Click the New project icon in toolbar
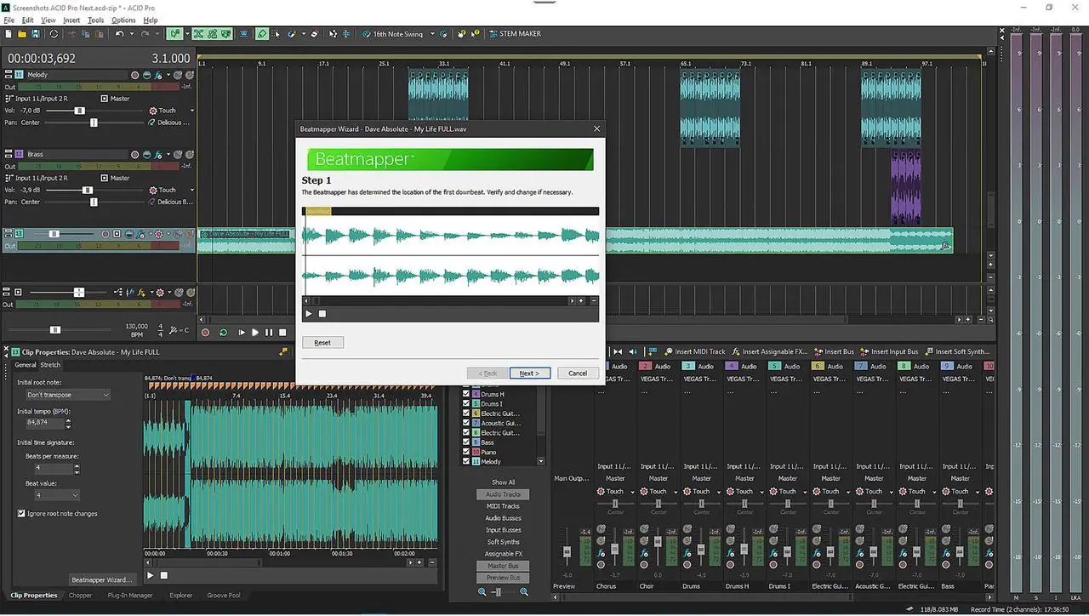The width and height of the screenshot is (1089, 616). pos(8,34)
